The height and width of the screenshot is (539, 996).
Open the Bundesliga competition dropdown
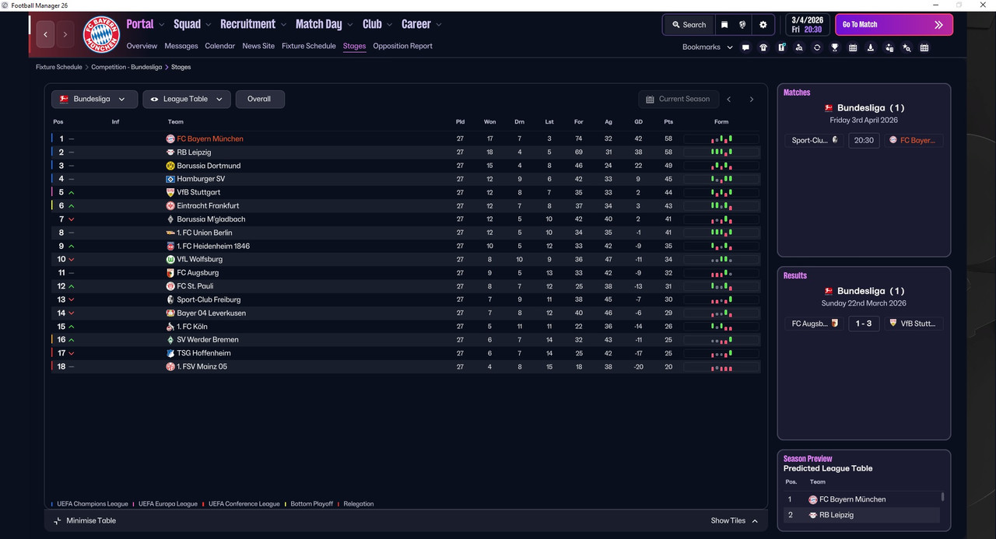tap(94, 100)
